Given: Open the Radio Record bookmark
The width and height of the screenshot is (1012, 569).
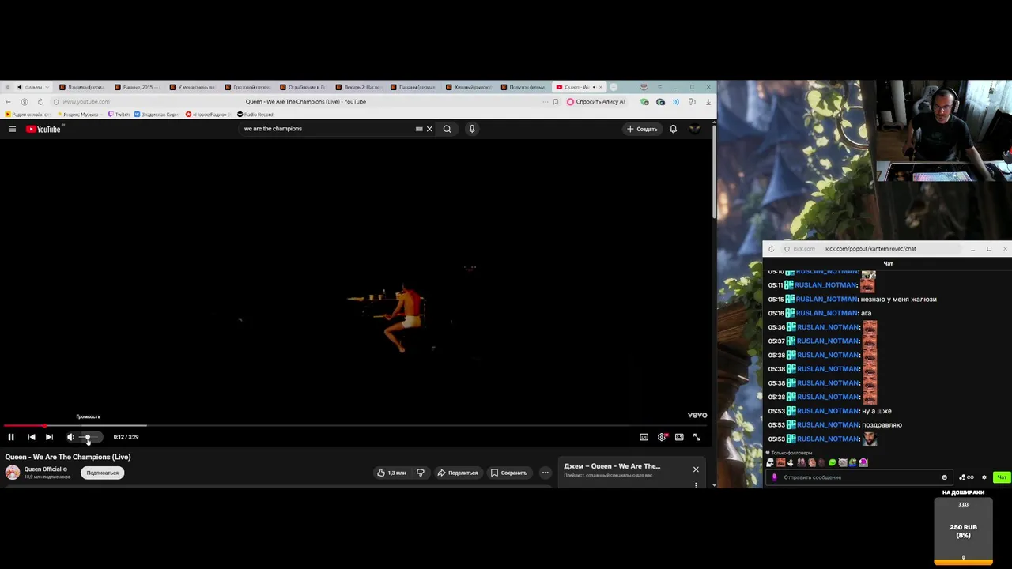Looking at the screenshot, I should pos(255,115).
